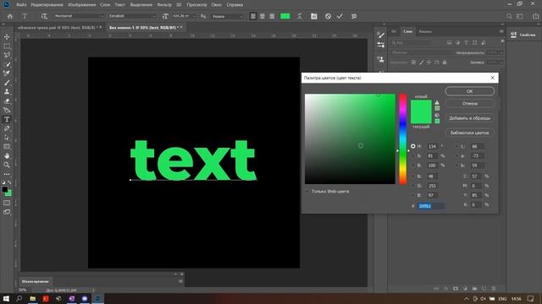Screen dimensions: 542x304
Task: Select the Clone Stamp tool
Action: pyautogui.click(x=7, y=92)
